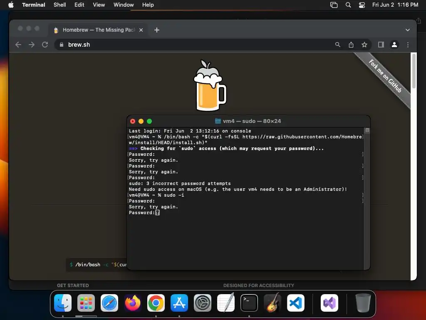Viewport: 426px width, 320px height.
Task: Open the Help menu
Action: (148, 5)
